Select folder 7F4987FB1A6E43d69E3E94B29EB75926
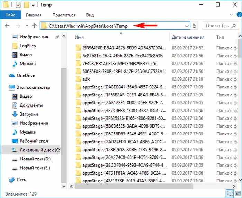 pos(116,64)
